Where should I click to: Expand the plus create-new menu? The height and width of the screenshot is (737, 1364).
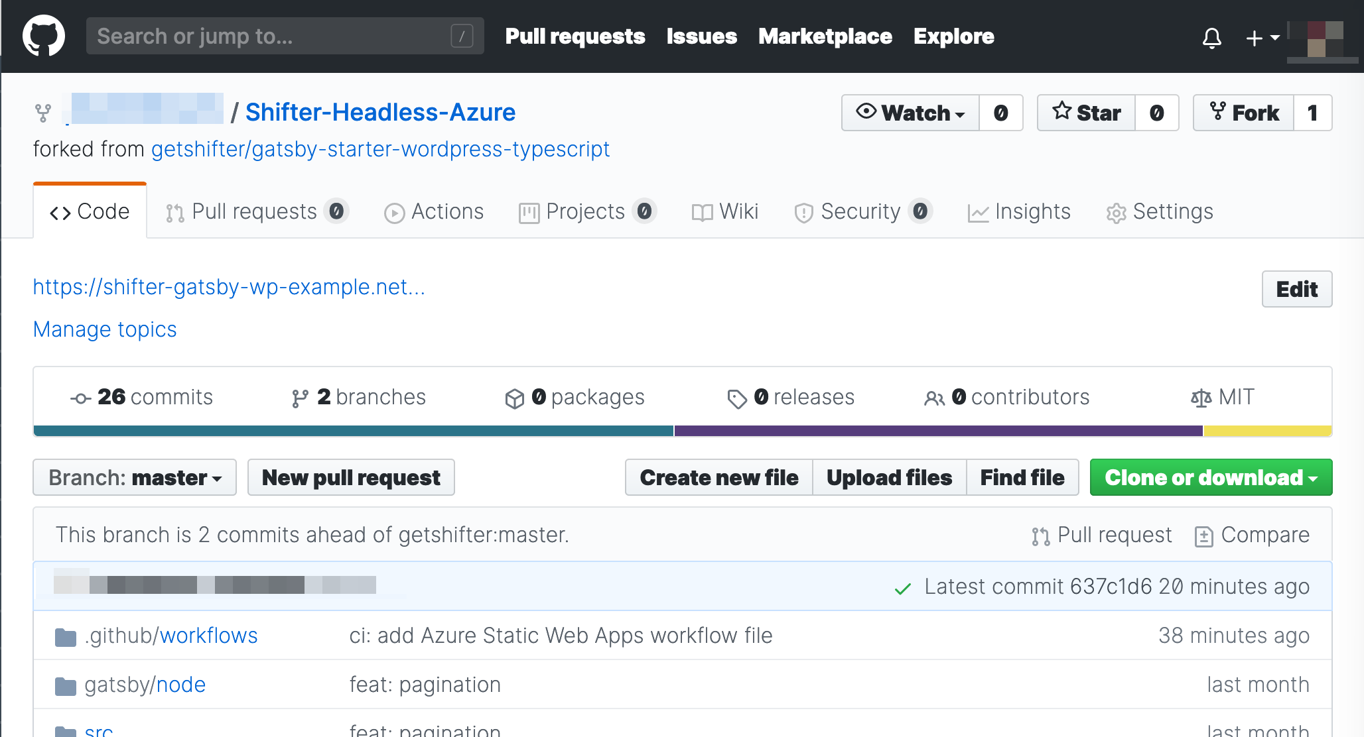tap(1262, 38)
